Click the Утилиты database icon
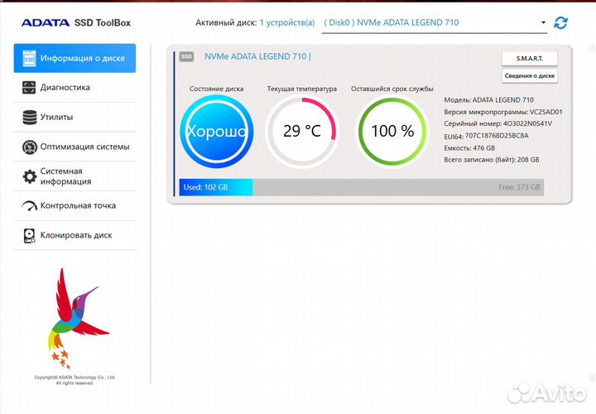The image size is (596, 414). [30, 118]
